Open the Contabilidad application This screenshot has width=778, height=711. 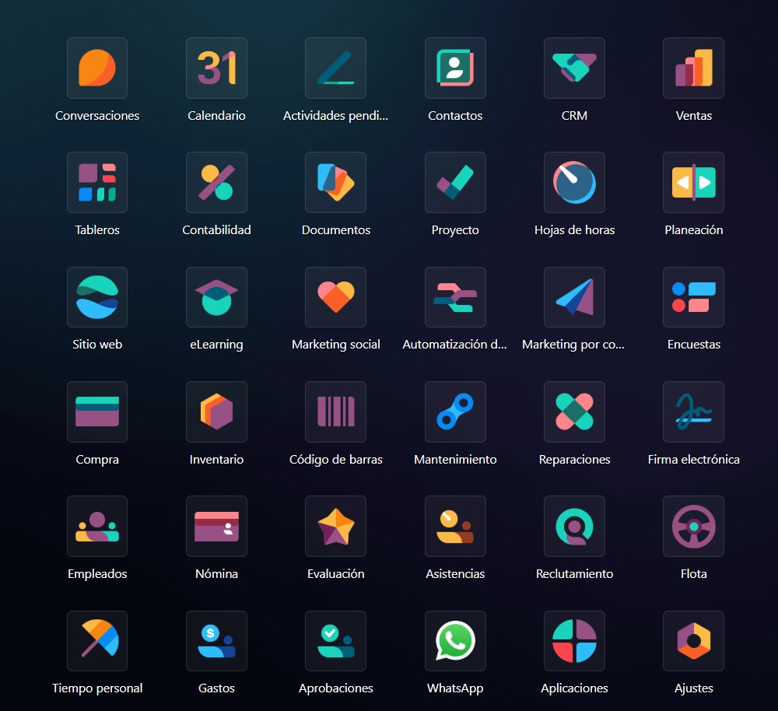tap(216, 183)
